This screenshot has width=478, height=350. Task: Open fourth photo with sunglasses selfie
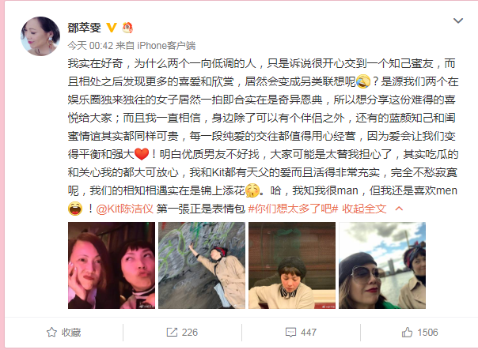point(382,265)
